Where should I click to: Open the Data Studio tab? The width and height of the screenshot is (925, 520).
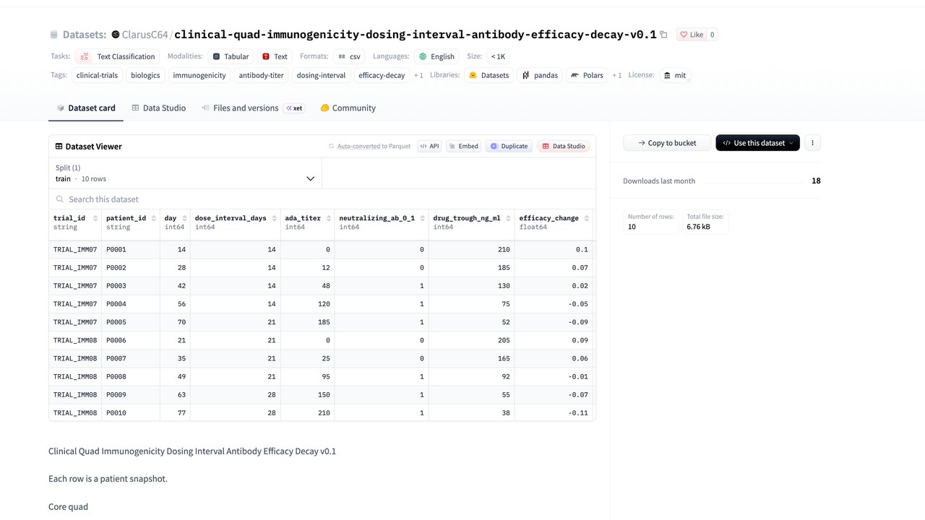click(x=158, y=108)
